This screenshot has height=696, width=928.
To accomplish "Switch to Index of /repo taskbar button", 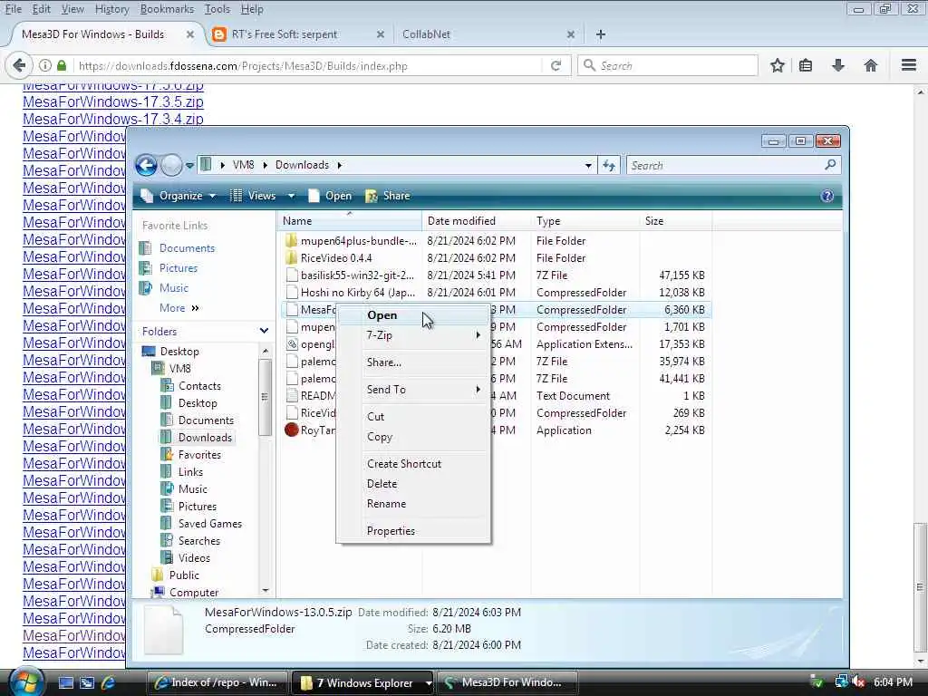I will click(x=216, y=683).
